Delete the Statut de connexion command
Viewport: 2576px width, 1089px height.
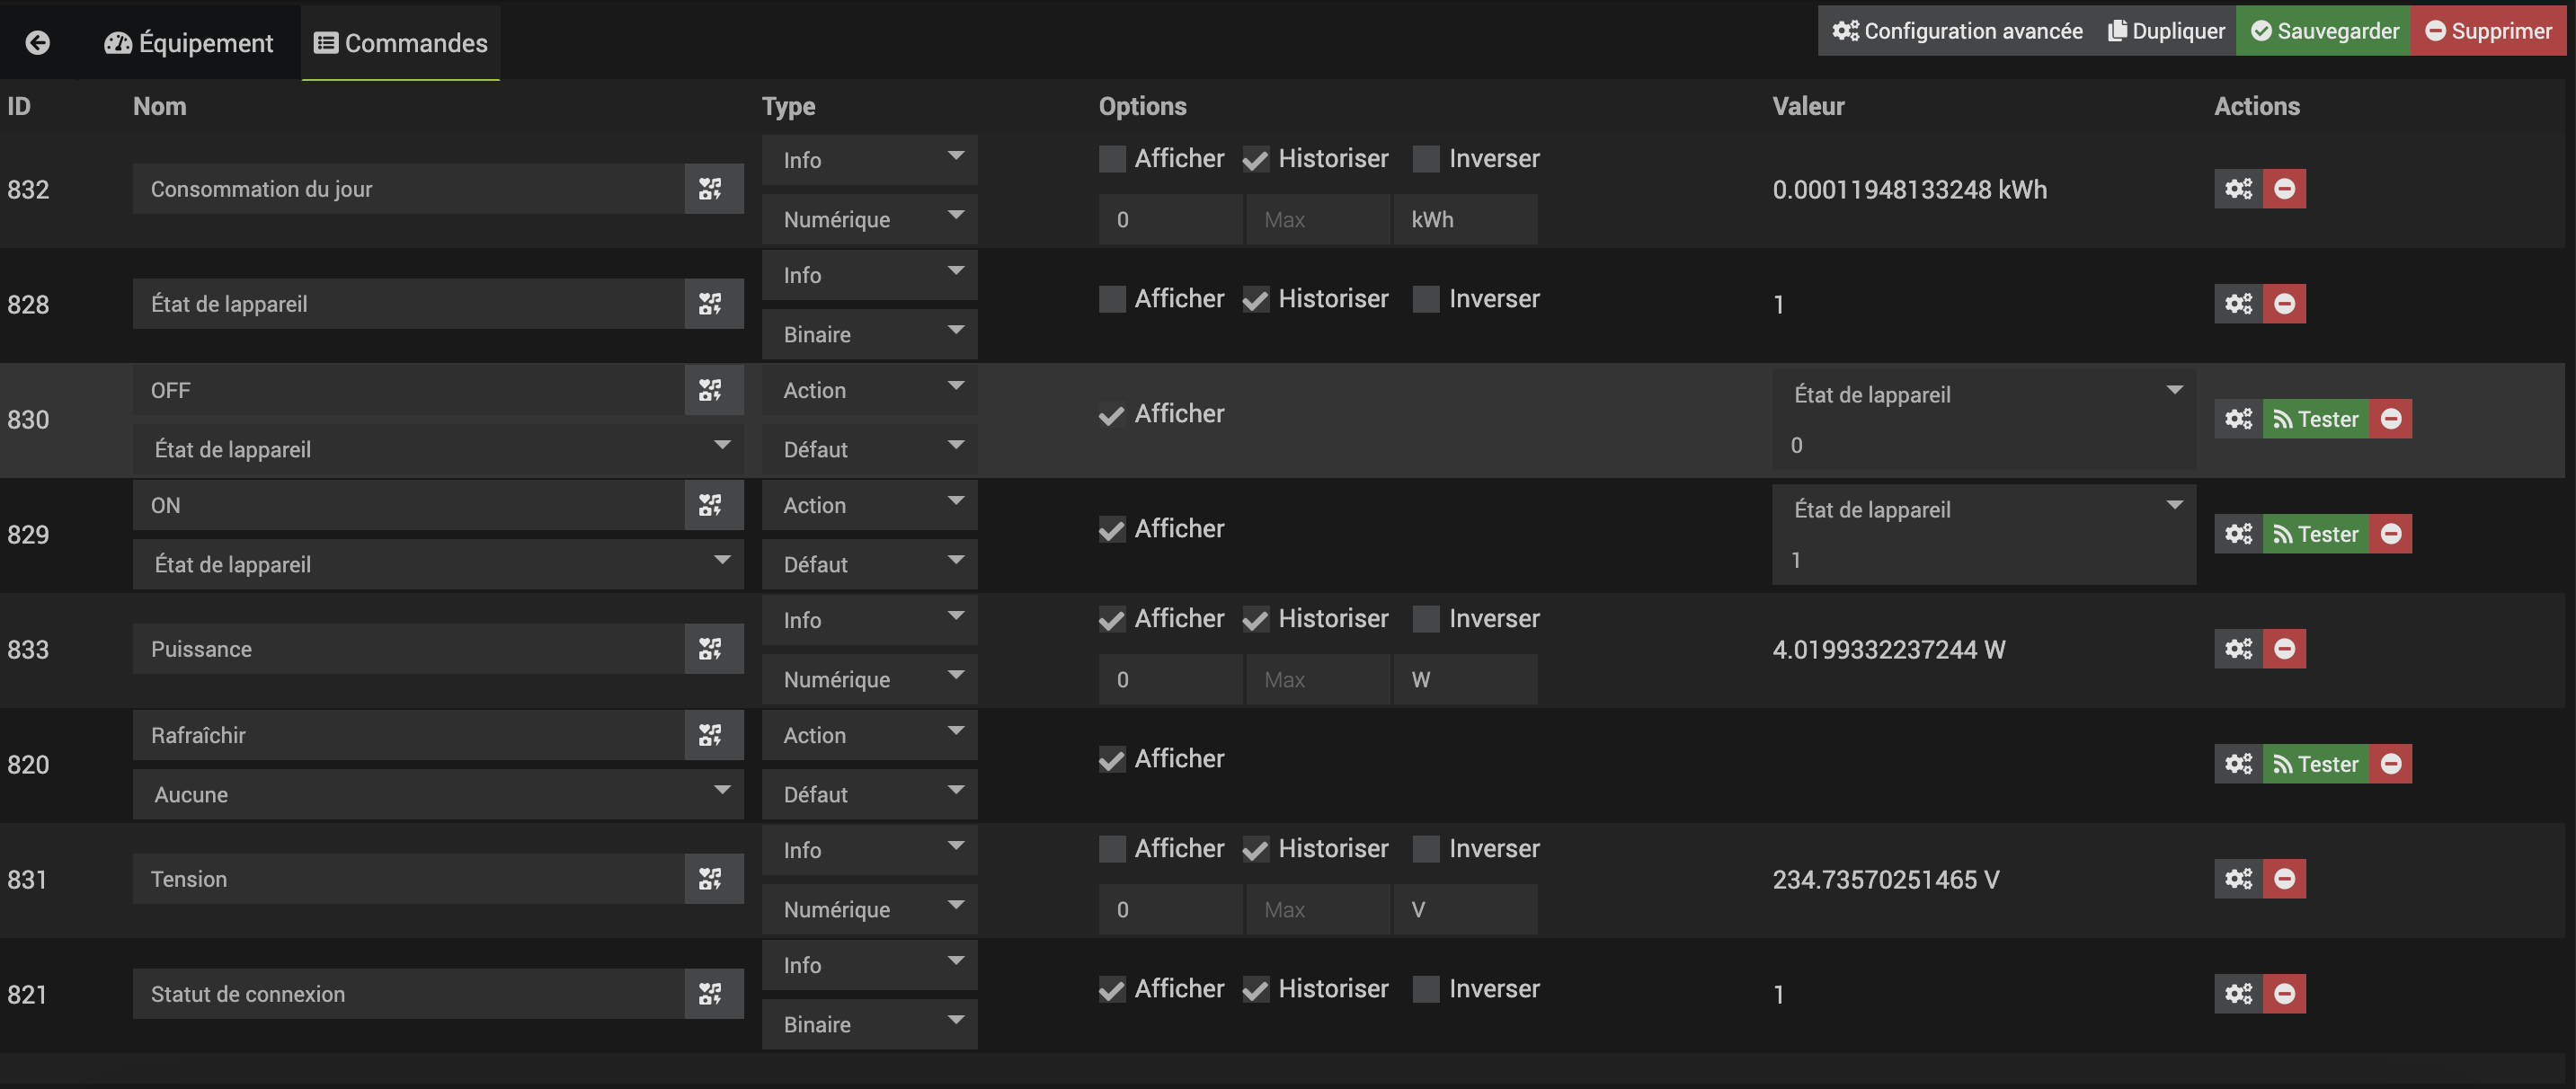pyautogui.click(x=2284, y=994)
